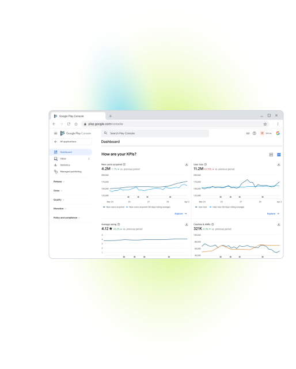Screen dimensions: 296x369
Task: Open the app selector chip in header
Action: (x=266, y=133)
